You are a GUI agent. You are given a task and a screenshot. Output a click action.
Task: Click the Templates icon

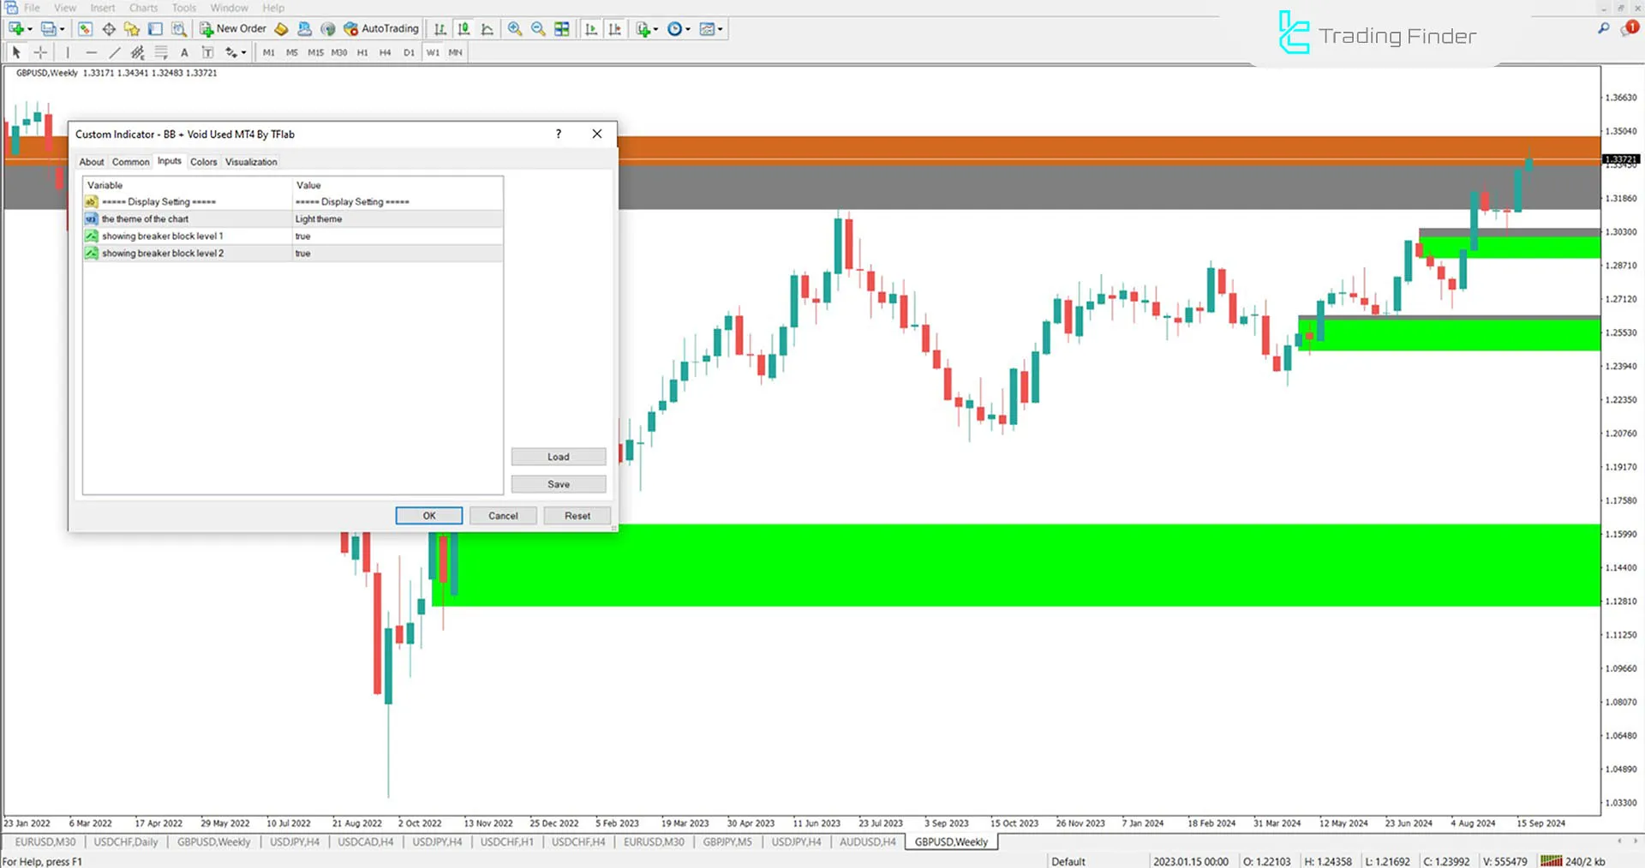[x=707, y=29]
